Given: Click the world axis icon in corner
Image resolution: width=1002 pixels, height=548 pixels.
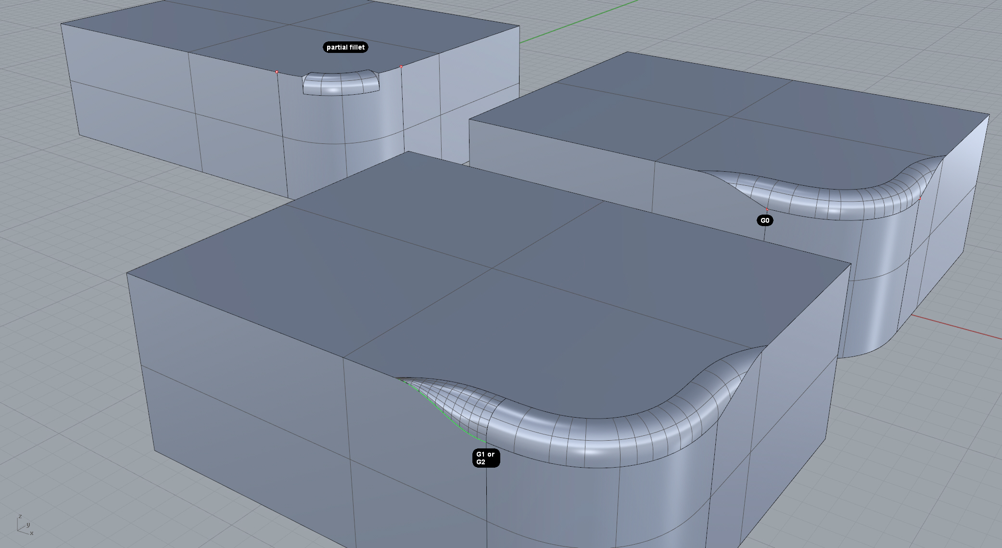Looking at the screenshot, I should tap(24, 525).
